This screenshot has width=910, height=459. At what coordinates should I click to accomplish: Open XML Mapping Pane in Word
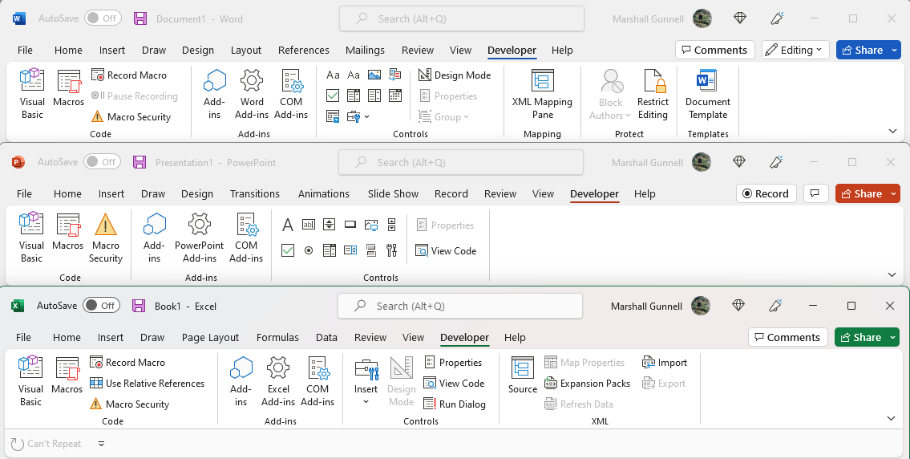pyautogui.click(x=542, y=94)
